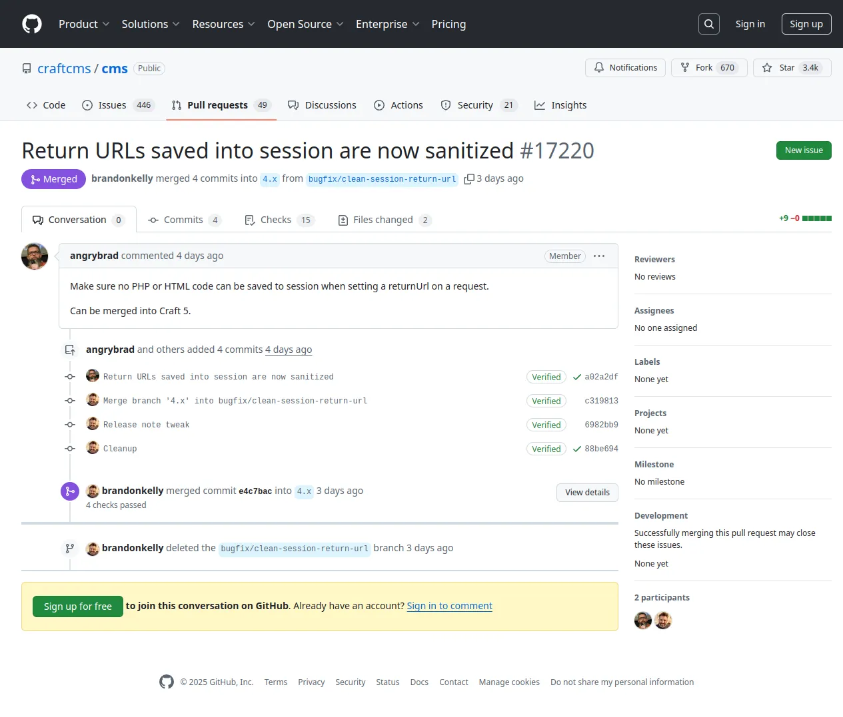Click the GitHub logo in the footer
Viewport: 843px width, 717px height.
click(x=167, y=682)
